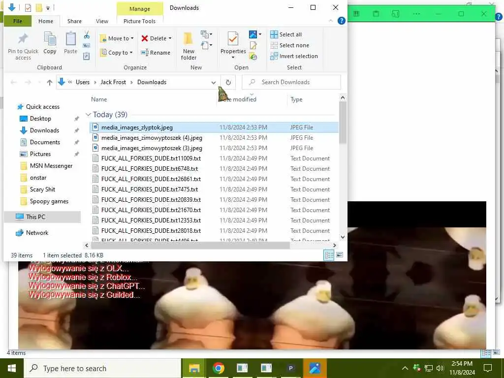
Task: Switch to the Share ribbon tab
Action: [74, 21]
